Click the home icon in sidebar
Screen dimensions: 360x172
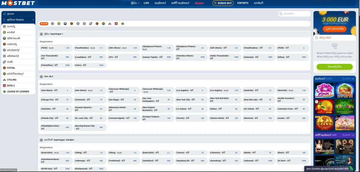[x=4, y=14]
